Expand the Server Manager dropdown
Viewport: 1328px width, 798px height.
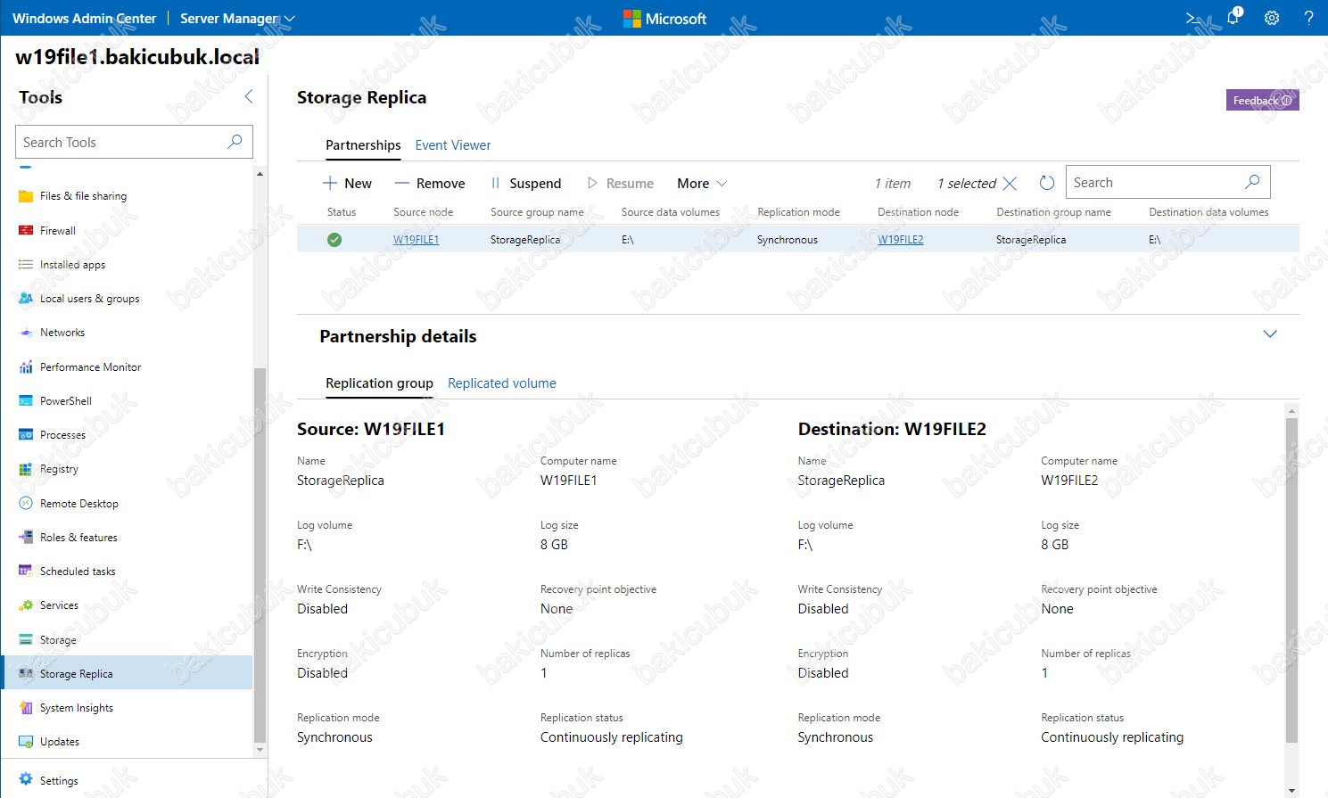237,19
